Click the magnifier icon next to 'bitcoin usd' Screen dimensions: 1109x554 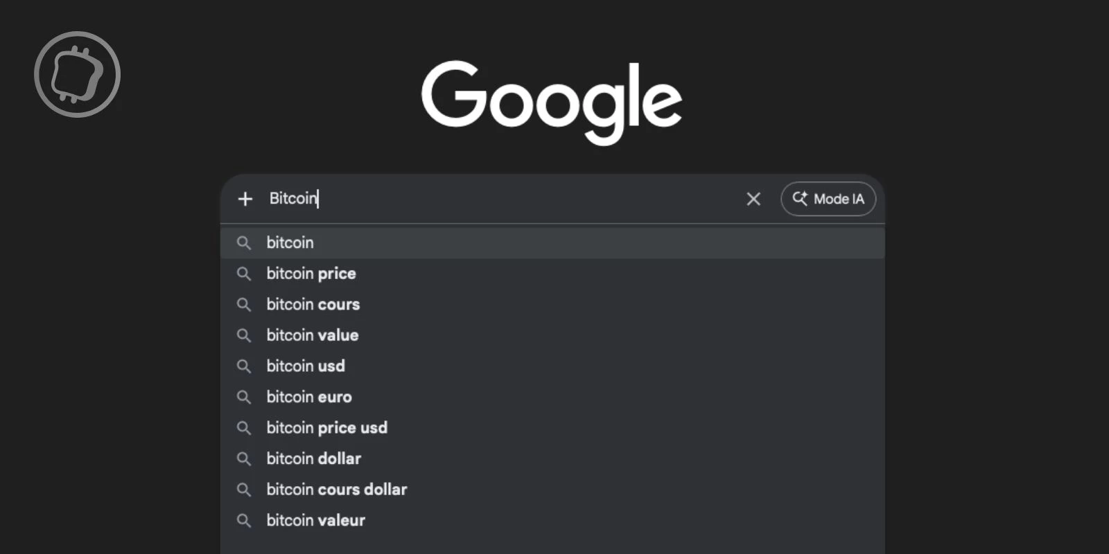(244, 366)
